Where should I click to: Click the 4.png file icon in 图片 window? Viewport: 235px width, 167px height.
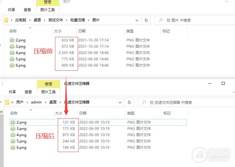(x=12, y=53)
